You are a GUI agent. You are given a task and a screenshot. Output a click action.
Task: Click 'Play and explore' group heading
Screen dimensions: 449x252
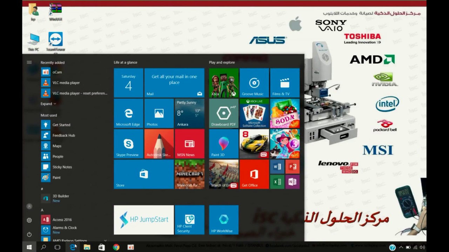tap(222, 62)
